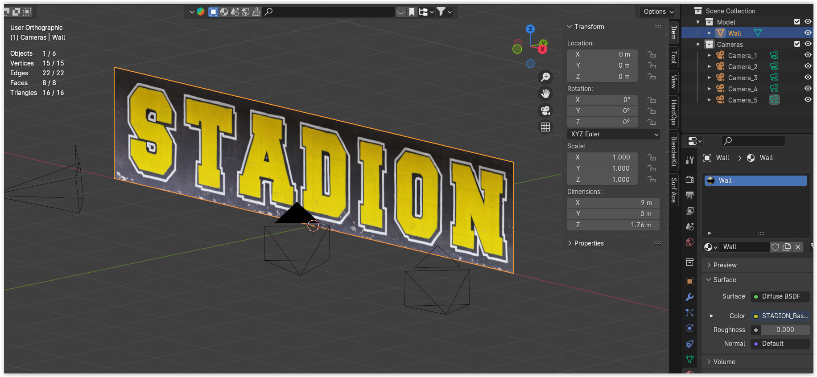
Task: Open the Particles properties tab
Action: [x=690, y=313]
